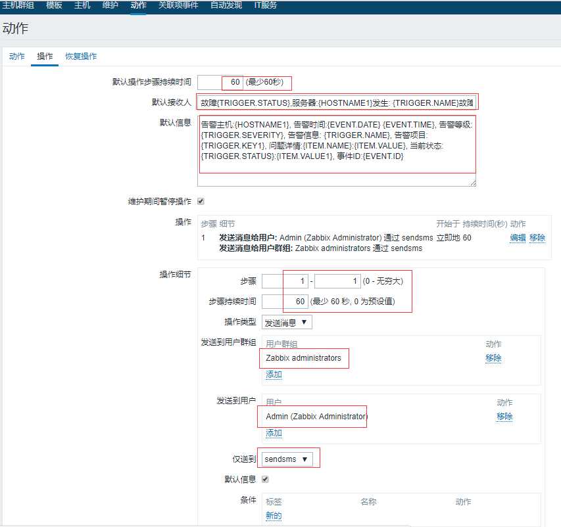561x527 pixels.
Task: Switch to the 恢复操作 tab
Action: coord(81,56)
